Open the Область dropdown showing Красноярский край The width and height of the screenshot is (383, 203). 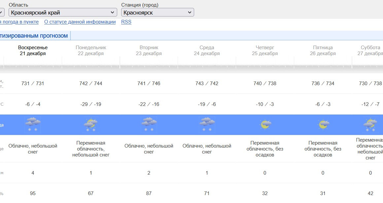[x=63, y=13]
